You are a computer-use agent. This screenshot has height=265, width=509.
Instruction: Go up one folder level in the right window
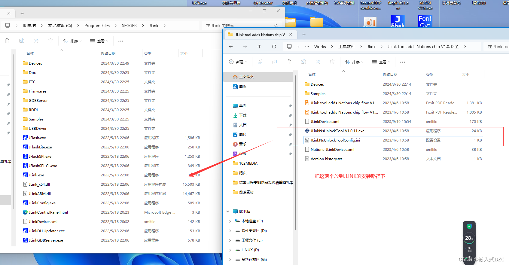click(x=260, y=47)
